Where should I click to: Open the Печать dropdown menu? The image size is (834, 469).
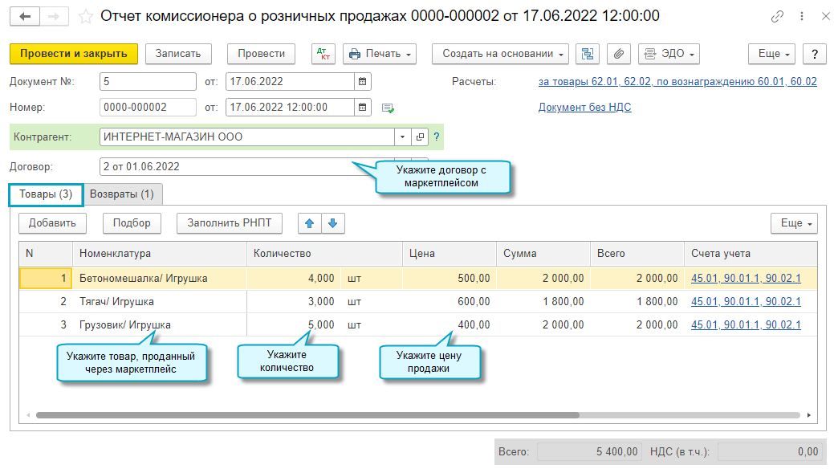[380, 54]
